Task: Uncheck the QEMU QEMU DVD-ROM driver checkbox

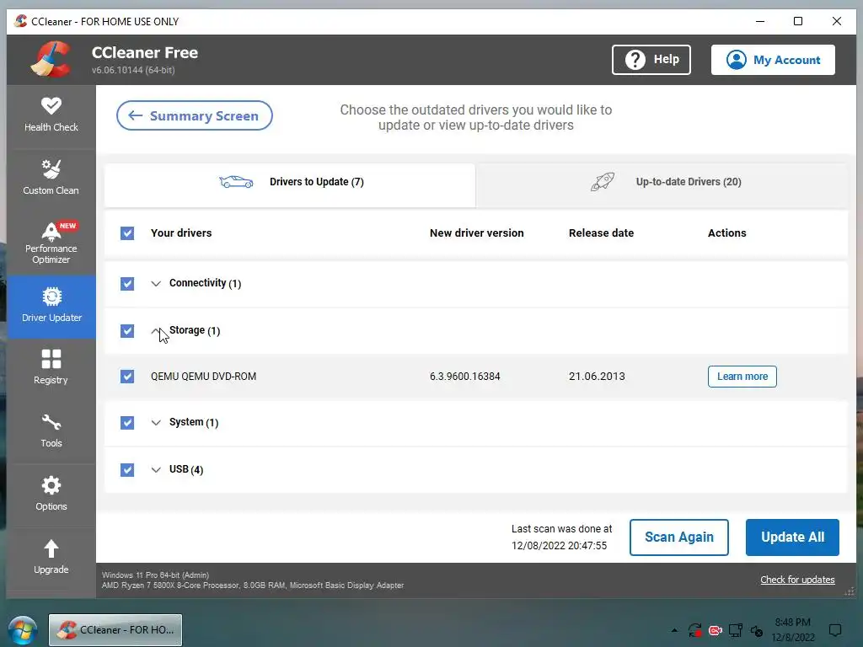Action: pos(127,377)
